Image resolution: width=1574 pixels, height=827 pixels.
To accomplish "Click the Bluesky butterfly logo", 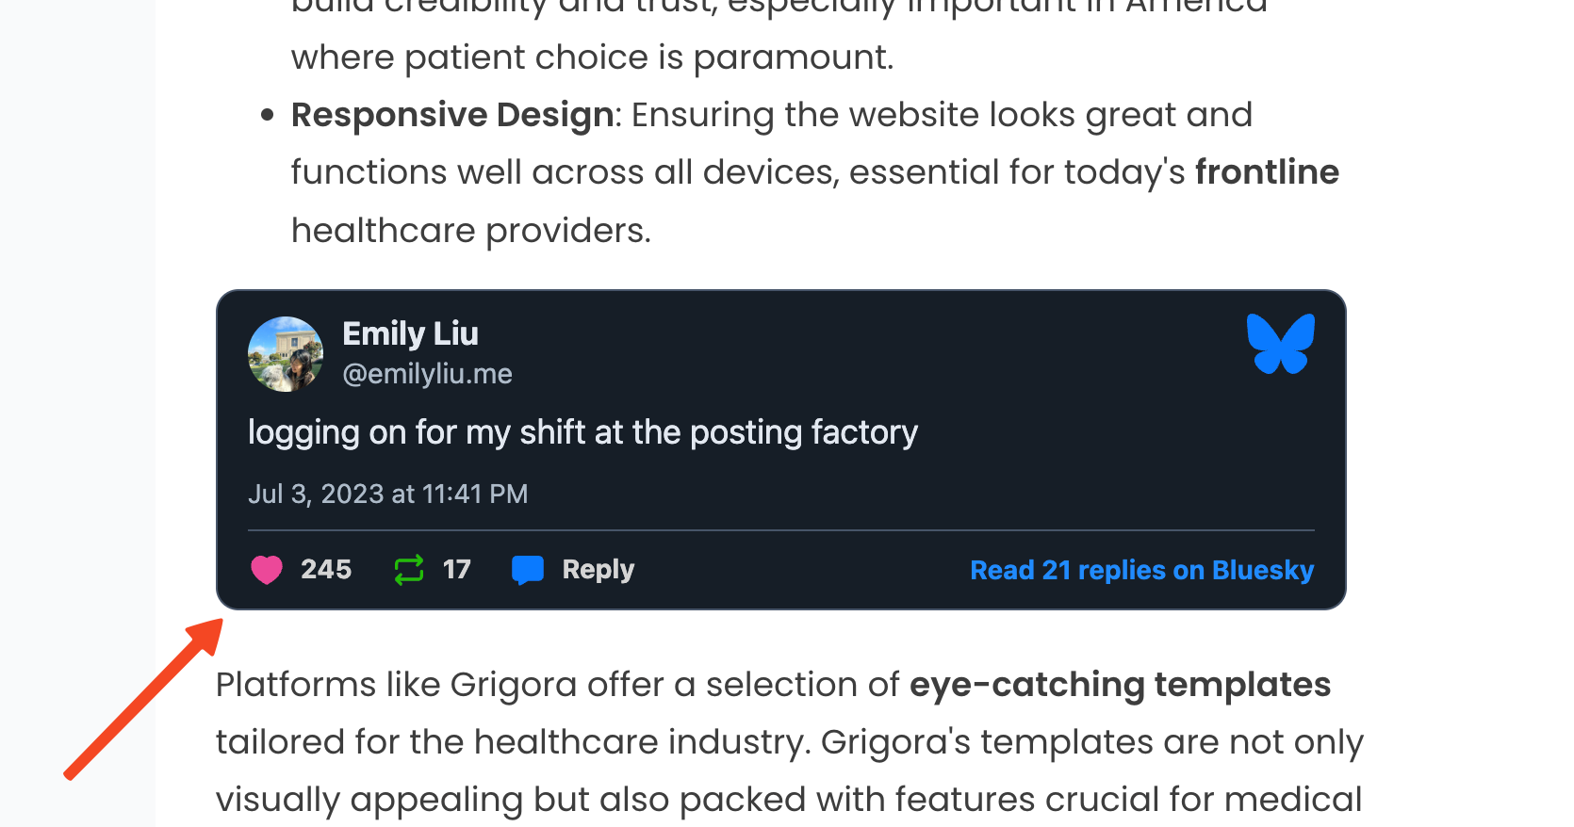I will [x=1280, y=343].
